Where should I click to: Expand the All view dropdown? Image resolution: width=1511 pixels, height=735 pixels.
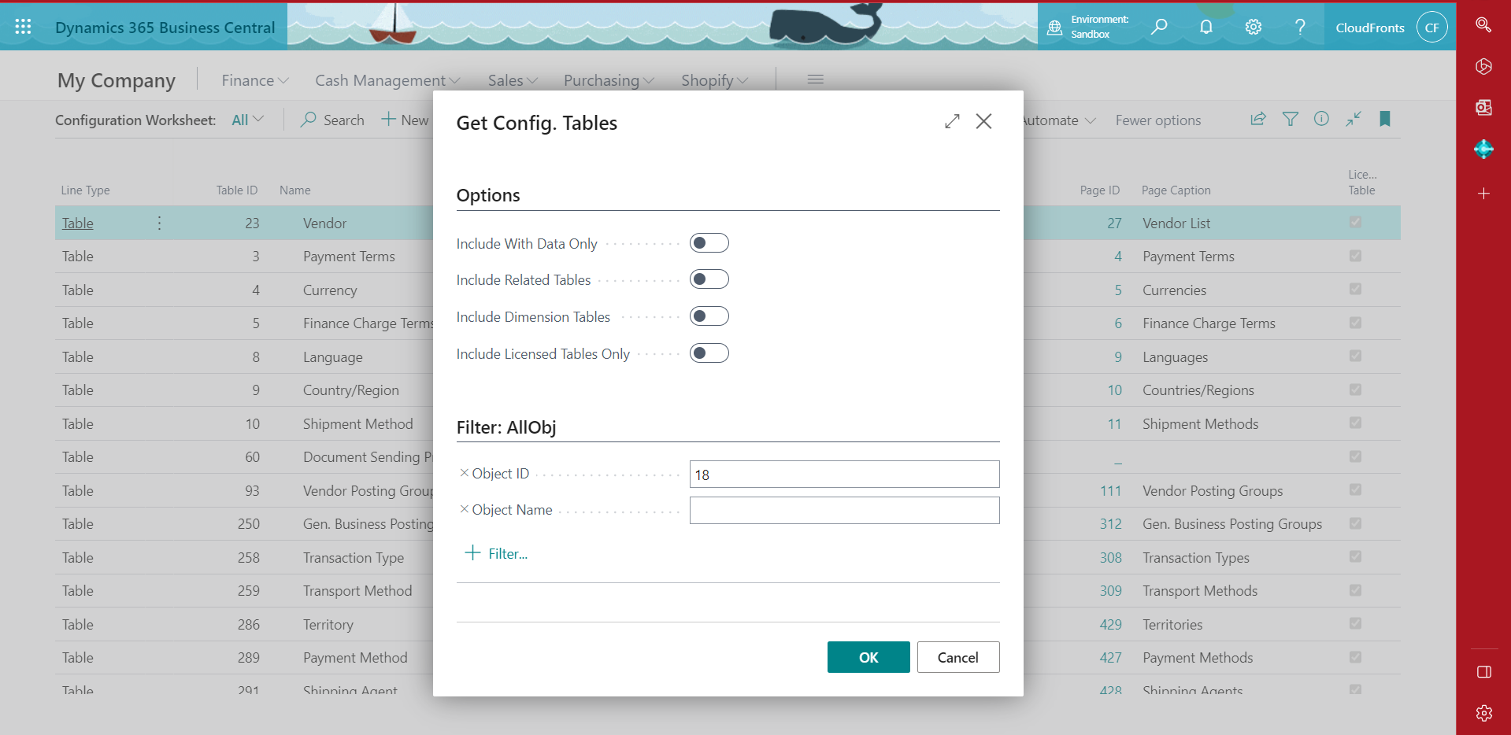click(x=247, y=120)
